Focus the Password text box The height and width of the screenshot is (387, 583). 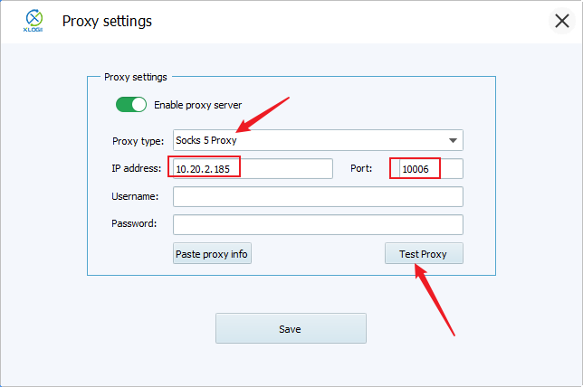pyautogui.click(x=318, y=224)
